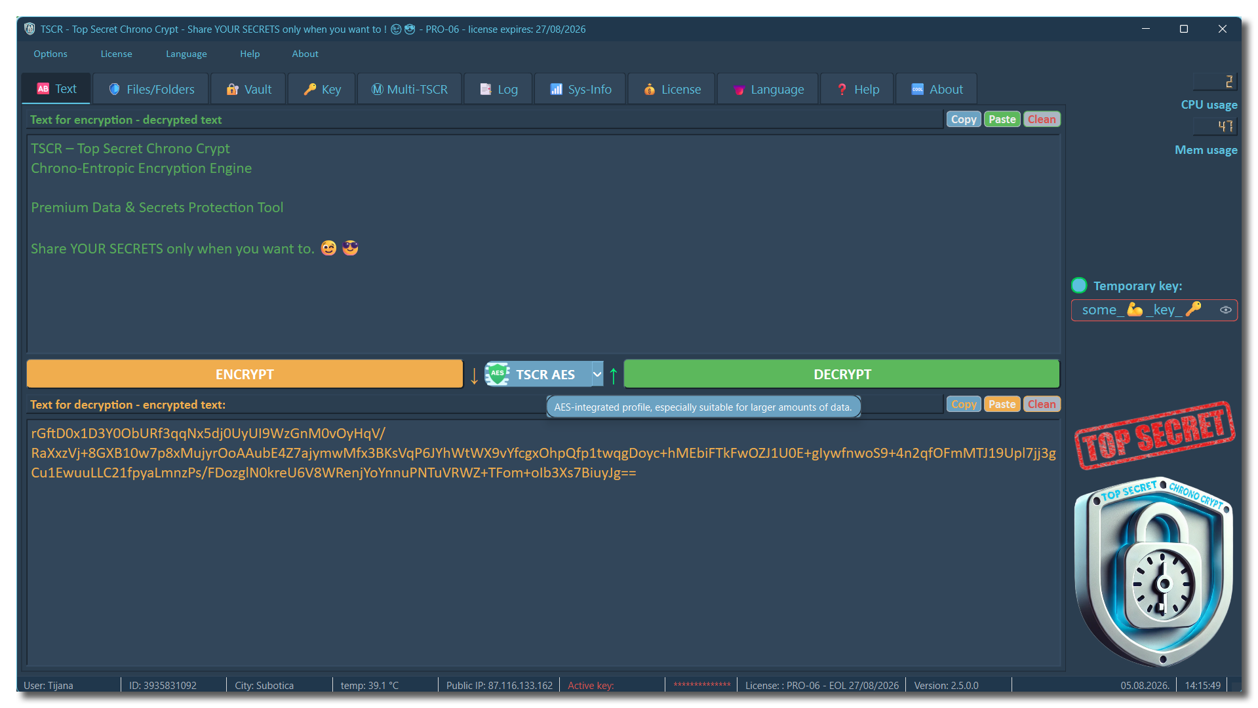Click the '05.08.2026.' date in status bar
This screenshot has width=1258, height=708.
point(1145,685)
